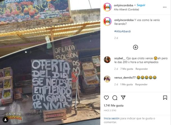View soybel__ profile avatar
Viewport: 171px width, 125px height.
pyautogui.click(x=107, y=60)
